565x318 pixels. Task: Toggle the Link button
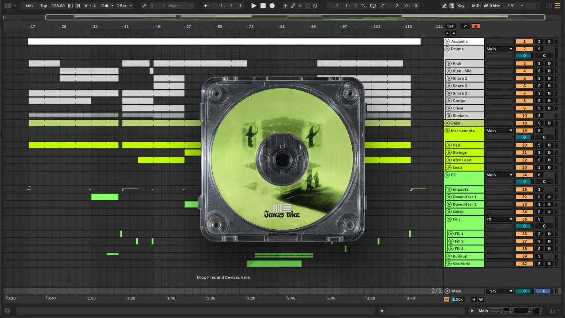point(30,6)
